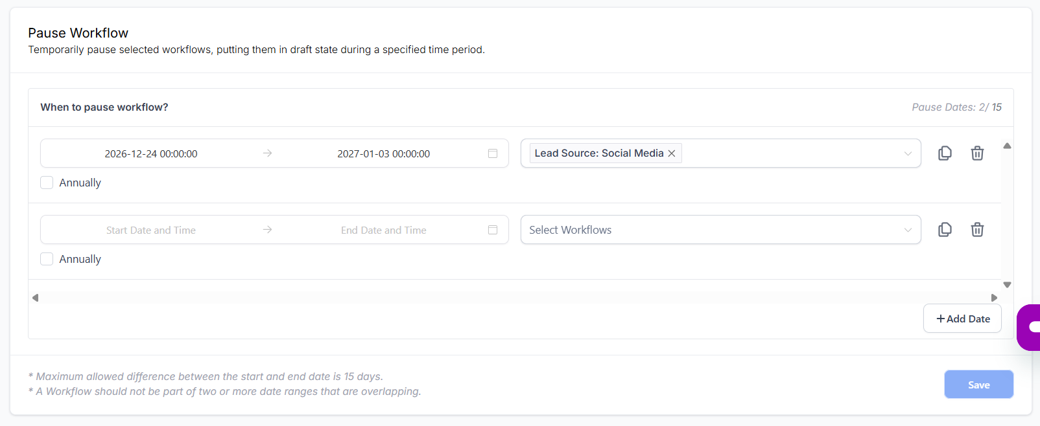Open the calendar picker for the empty date row
The image size is (1040, 426).
(x=492, y=229)
